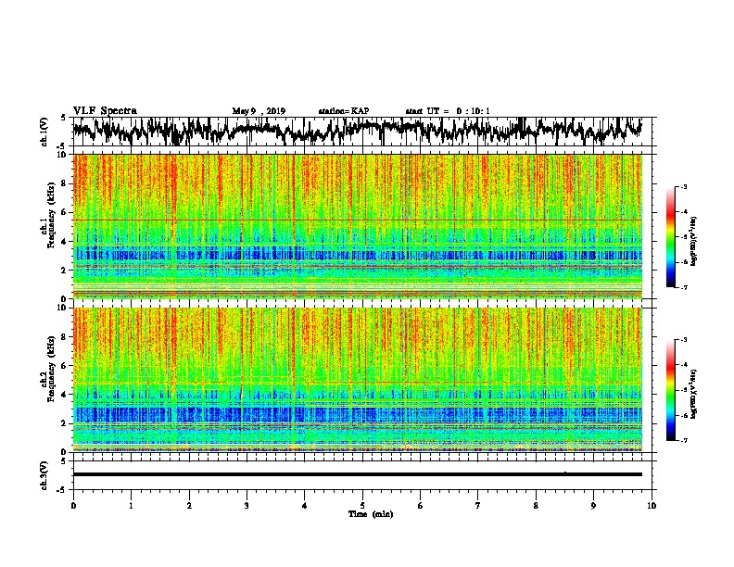
Task: Select the ch.1 "Frequency (kHz)" axis label
Action: [51, 216]
